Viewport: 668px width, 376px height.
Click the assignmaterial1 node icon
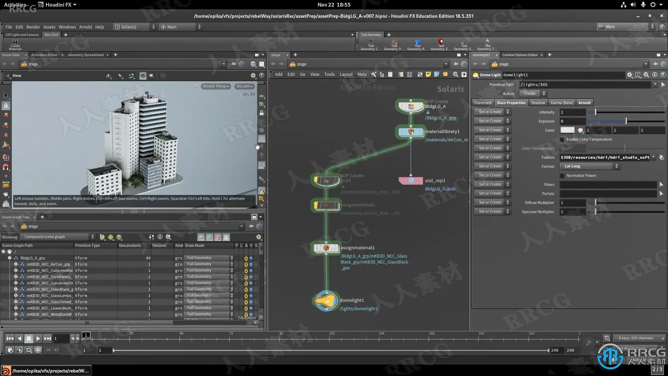326,248
